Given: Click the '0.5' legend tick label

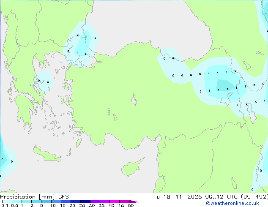Looking at the screenshot, I should [15, 205].
